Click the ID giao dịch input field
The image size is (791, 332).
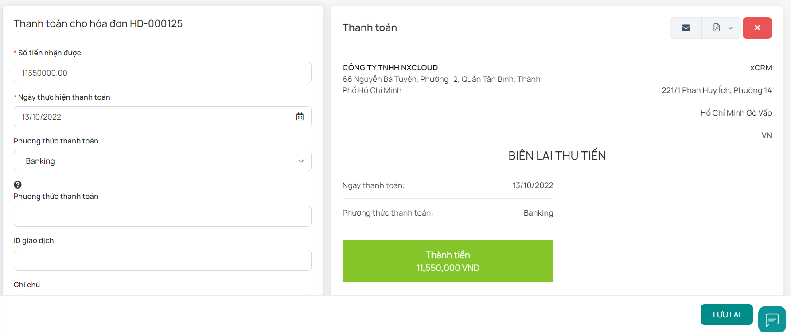point(162,260)
